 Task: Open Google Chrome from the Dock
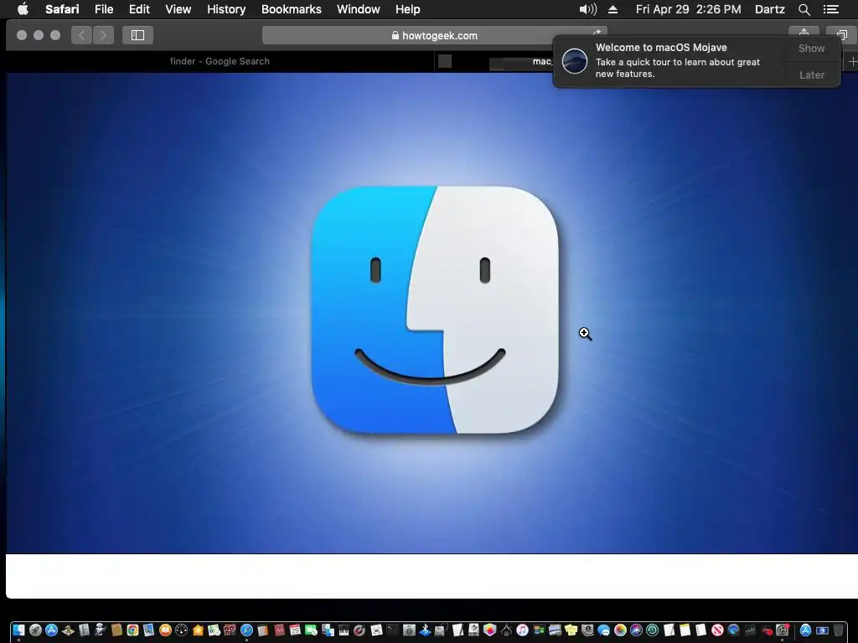click(132, 630)
